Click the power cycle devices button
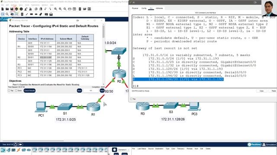 pos(16,145)
